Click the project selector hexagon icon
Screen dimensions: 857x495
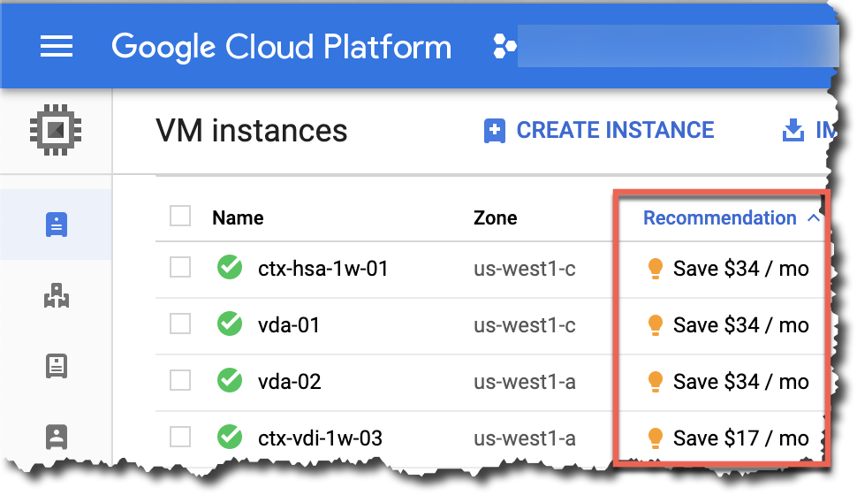[504, 47]
